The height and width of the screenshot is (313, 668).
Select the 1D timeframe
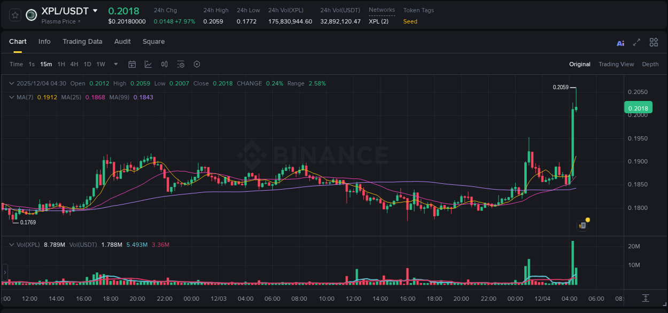[87, 64]
